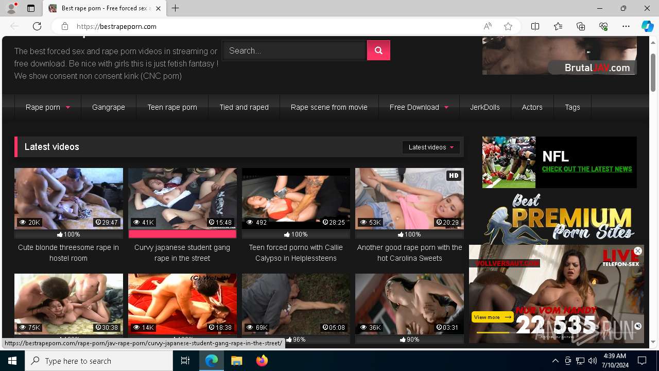Open the notification center
Viewport: 659px width, 371px height.
(643, 361)
